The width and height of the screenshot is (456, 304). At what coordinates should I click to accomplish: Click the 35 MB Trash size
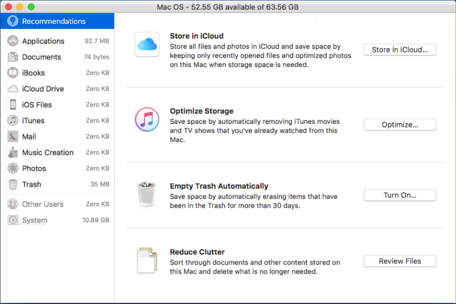tap(100, 184)
